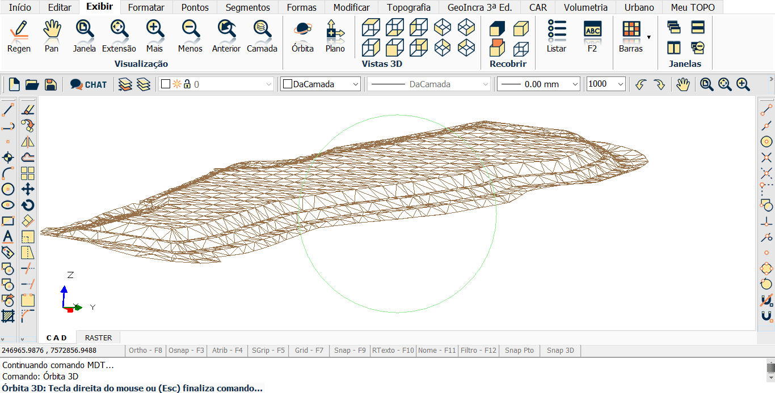Toggle Grid - F7

[x=309, y=351]
